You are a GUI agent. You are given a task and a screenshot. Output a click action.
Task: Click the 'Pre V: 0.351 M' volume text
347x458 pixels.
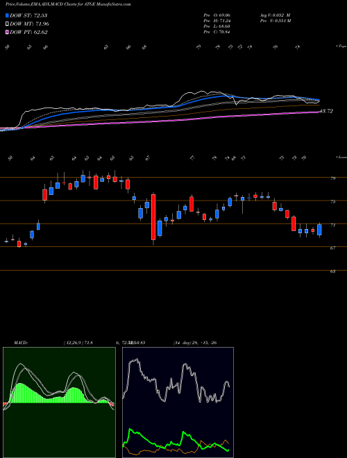coord(275,20)
